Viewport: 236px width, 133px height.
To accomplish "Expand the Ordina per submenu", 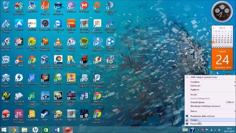I will (210, 86).
